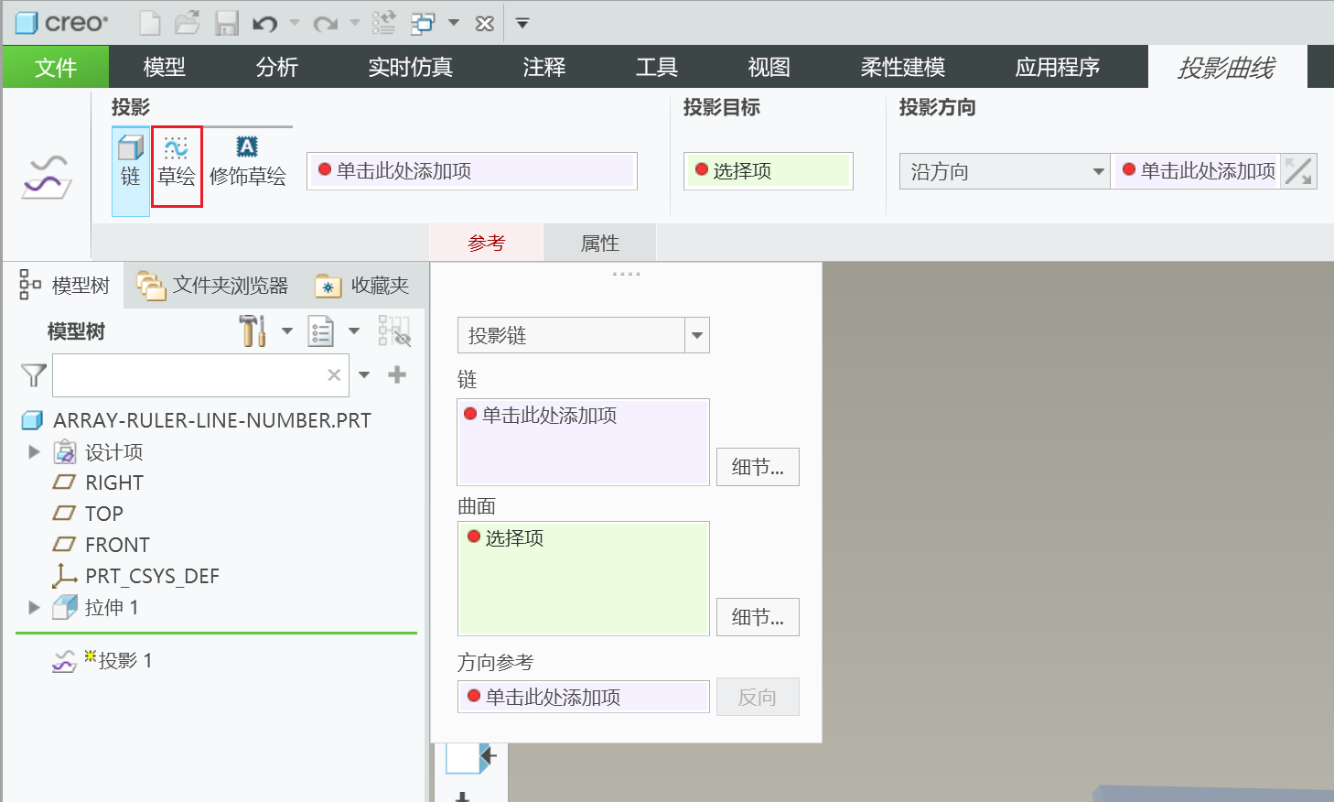
Task: Open the undo history dropdown arrow
Action: click(x=295, y=23)
